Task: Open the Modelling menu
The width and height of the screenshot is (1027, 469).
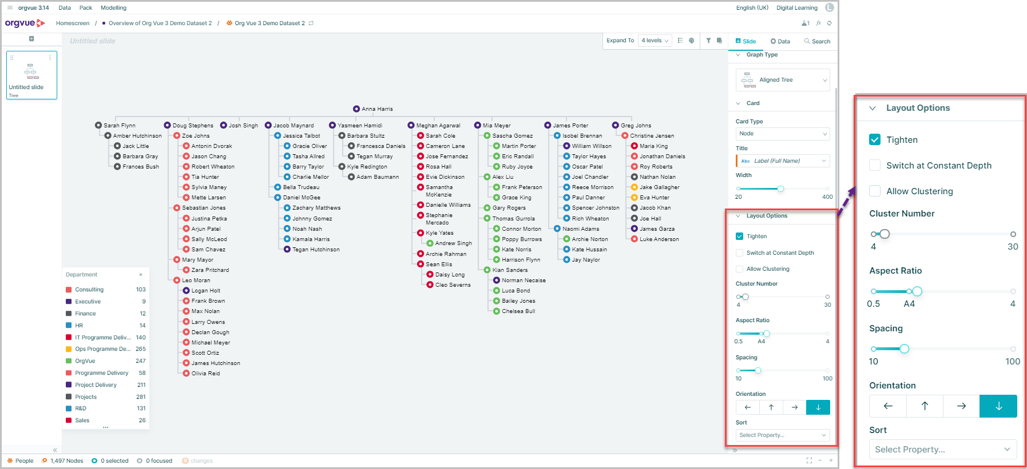Action: [x=113, y=8]
